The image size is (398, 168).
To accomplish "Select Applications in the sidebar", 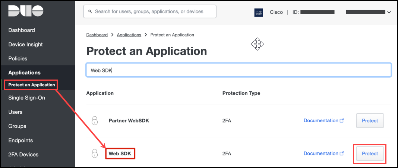I will 24,72.
